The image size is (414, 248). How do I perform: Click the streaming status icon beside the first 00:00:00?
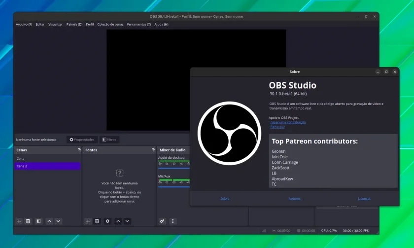point(274,231)
